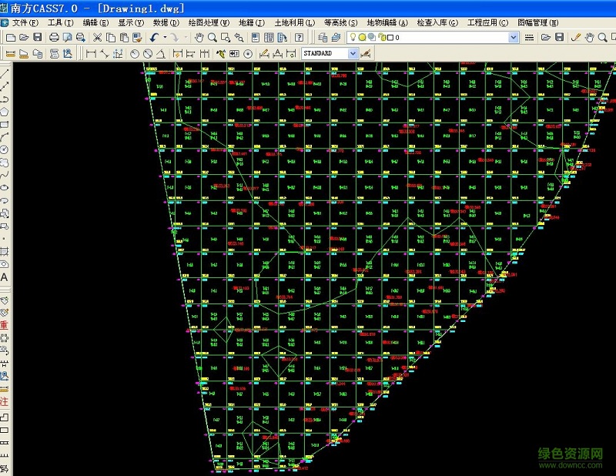This screenshot has width=616, height=476.
Task: Open the layer list dropdown arrow
Action: [x=514, y=37]
